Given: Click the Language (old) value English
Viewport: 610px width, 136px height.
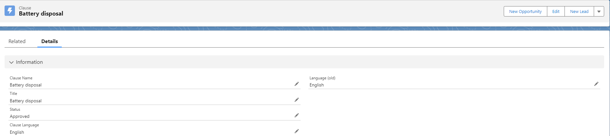Looking at the screenshot, I should (317, 85).
